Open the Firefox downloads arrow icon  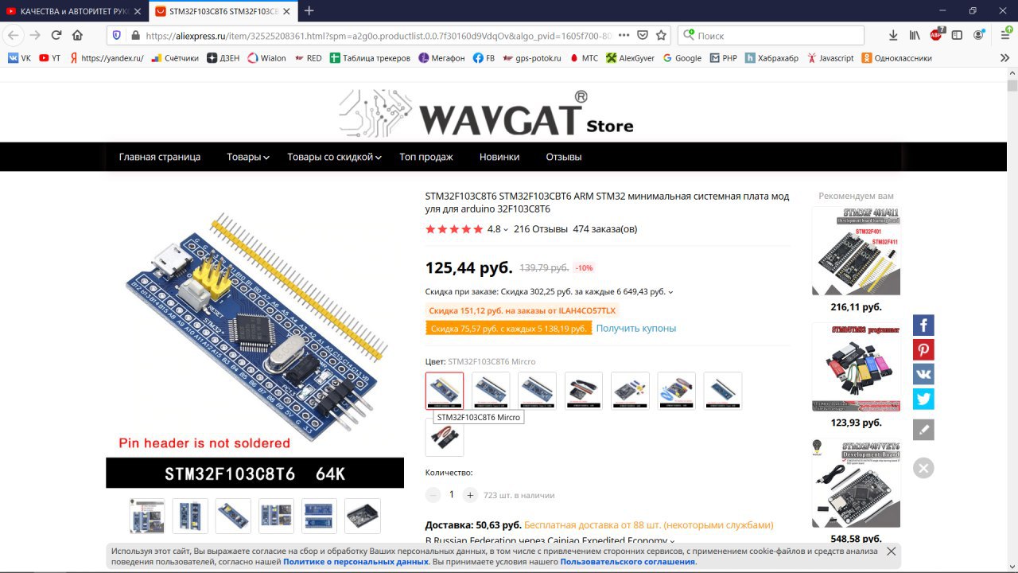click(x=893, y=35)
